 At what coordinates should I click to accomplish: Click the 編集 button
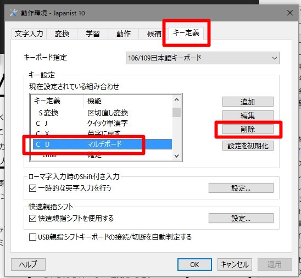248,115
